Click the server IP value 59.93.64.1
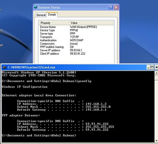This screenshot has height=144, width=158. (76, 50)
